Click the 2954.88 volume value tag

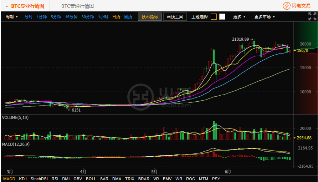coord(304,138)
